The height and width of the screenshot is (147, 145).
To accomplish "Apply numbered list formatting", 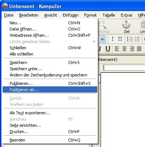I will (130, 39).
